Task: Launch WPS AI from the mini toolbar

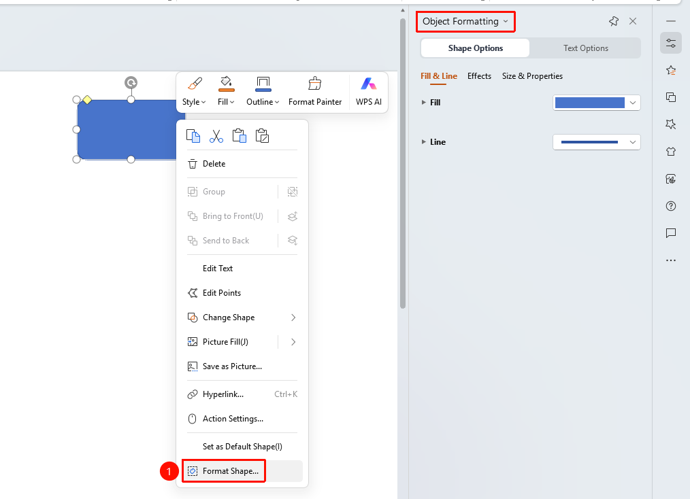Action: pyautogui.click(x=369, y=92)
